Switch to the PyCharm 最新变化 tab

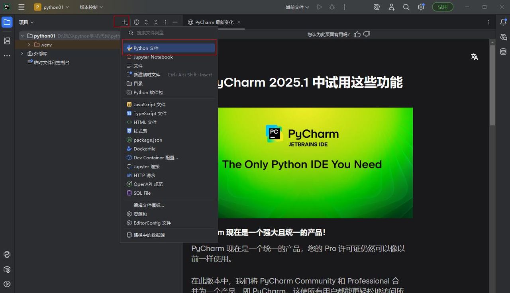(215, 22)
